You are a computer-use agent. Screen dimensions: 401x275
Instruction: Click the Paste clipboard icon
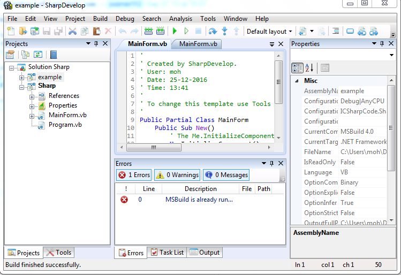click(96, 31)
